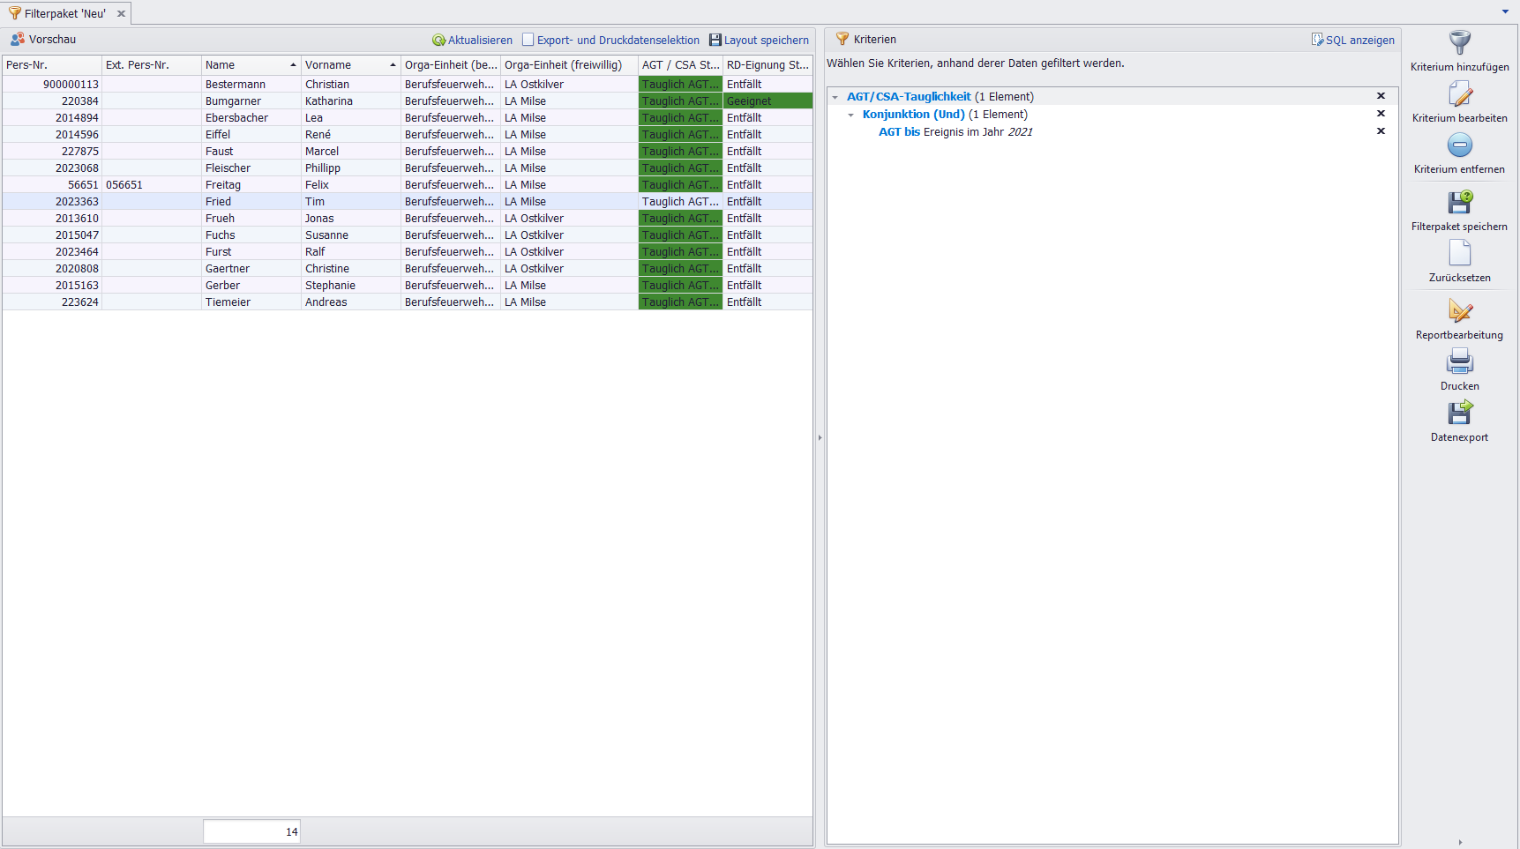1520x849 pixels.
Task: Click the Kriterium bearbeiten pencil icon
Action: [x=1459, y=94]
